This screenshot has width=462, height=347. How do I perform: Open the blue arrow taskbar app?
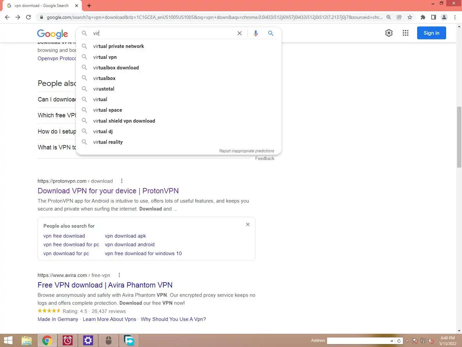(x=129, y=340)
